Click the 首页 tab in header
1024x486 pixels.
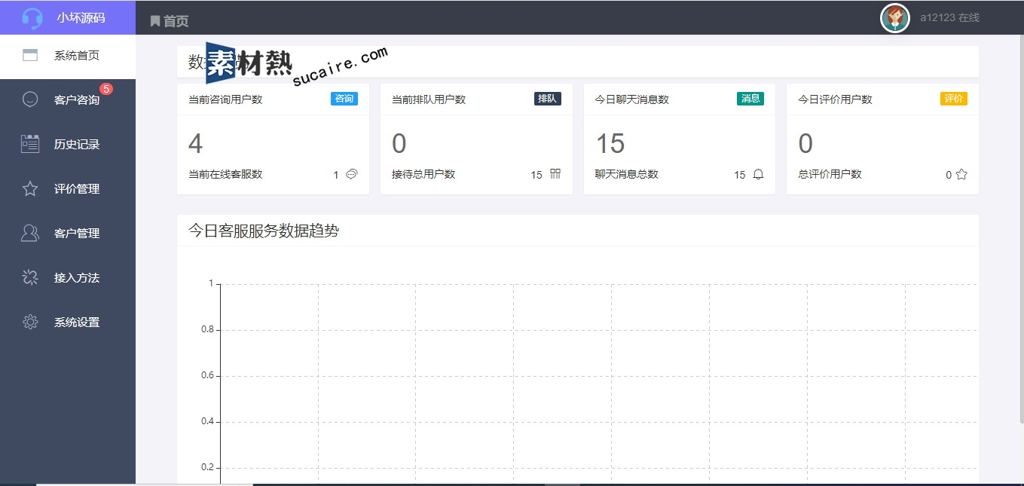click(170, 21)
